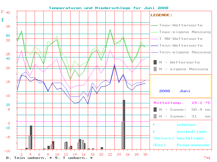The image size is (217, 162).
Task: Click the dark gray square beside N - Summe 50.4 mm
Action: tap(155, 109)
